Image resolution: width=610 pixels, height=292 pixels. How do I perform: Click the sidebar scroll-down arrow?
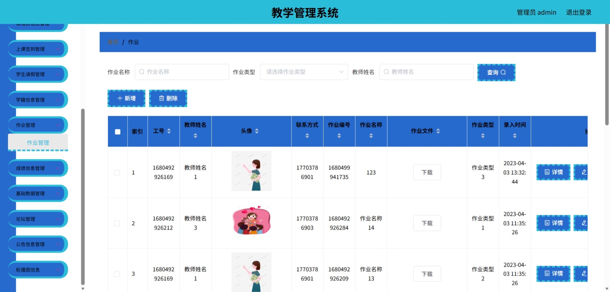(83, 289)
